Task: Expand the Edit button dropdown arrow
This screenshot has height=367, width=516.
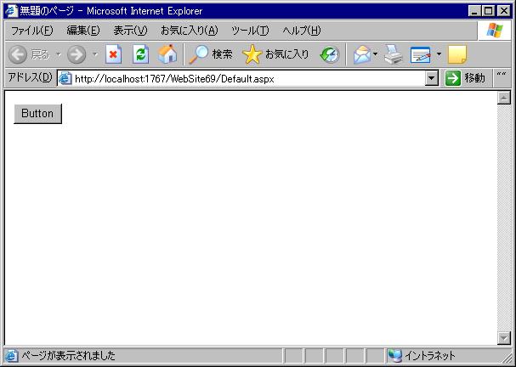Action: tap(439, 54)
